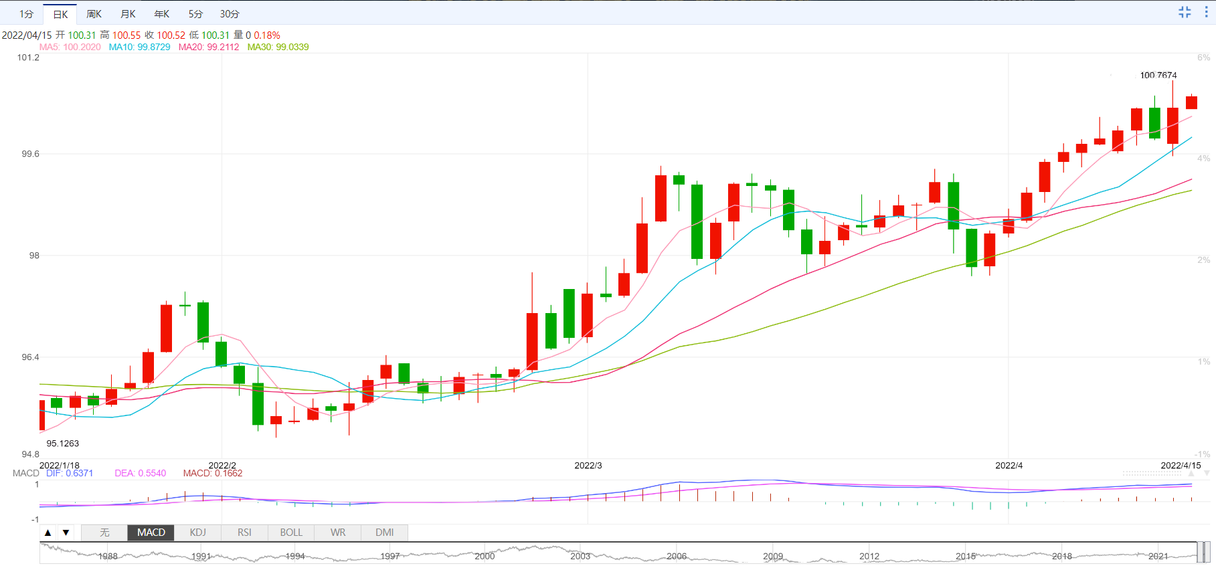Open the 月K monthly chart tab

tap(128, 14)
